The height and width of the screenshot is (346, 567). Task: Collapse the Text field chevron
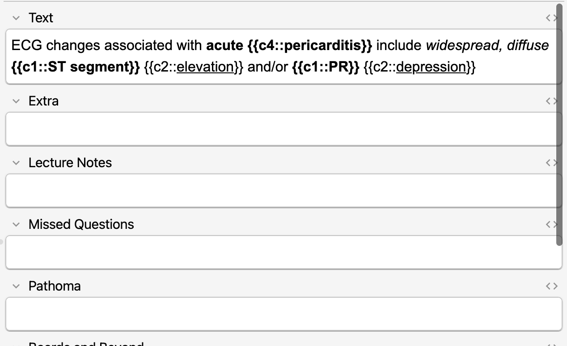17,18
